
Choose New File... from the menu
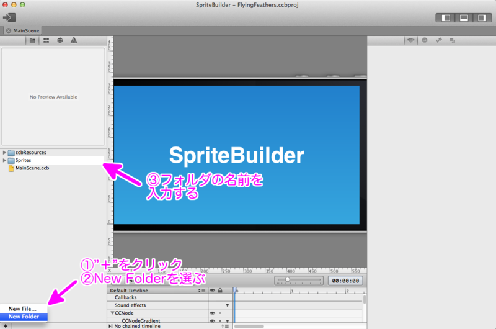[24, 309]
